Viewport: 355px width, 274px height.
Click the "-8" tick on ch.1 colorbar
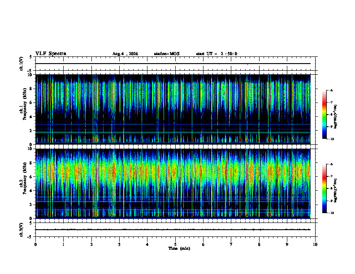point(331,115)
